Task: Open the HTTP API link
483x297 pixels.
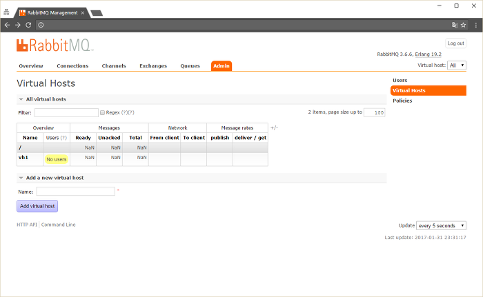Action: point(27,225)
